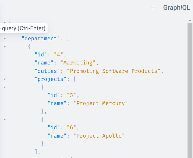Click the "name" key beside Marketing
Screen dimensions: 193x158
click(x=44, y=63)
